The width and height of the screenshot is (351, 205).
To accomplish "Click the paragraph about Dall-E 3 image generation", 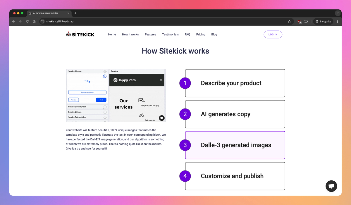I will point(116,139).
